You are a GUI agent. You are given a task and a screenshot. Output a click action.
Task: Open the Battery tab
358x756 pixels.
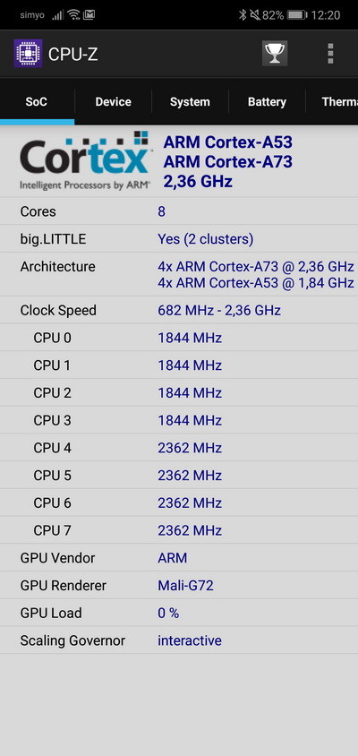(x=267, y=102)
